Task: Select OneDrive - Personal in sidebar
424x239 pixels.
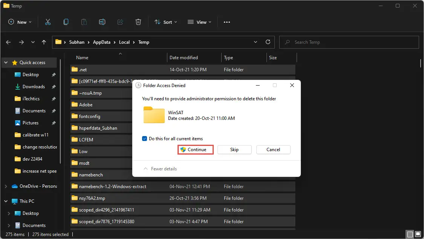Action: 38,186
